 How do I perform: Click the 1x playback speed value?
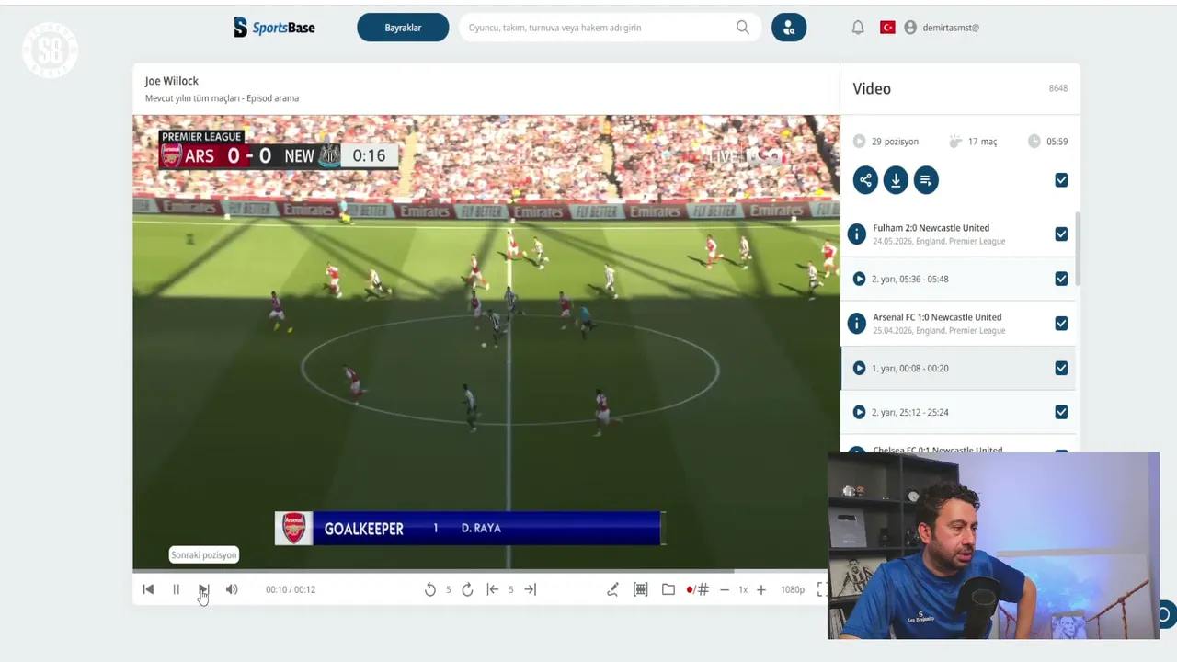(743, 589)
